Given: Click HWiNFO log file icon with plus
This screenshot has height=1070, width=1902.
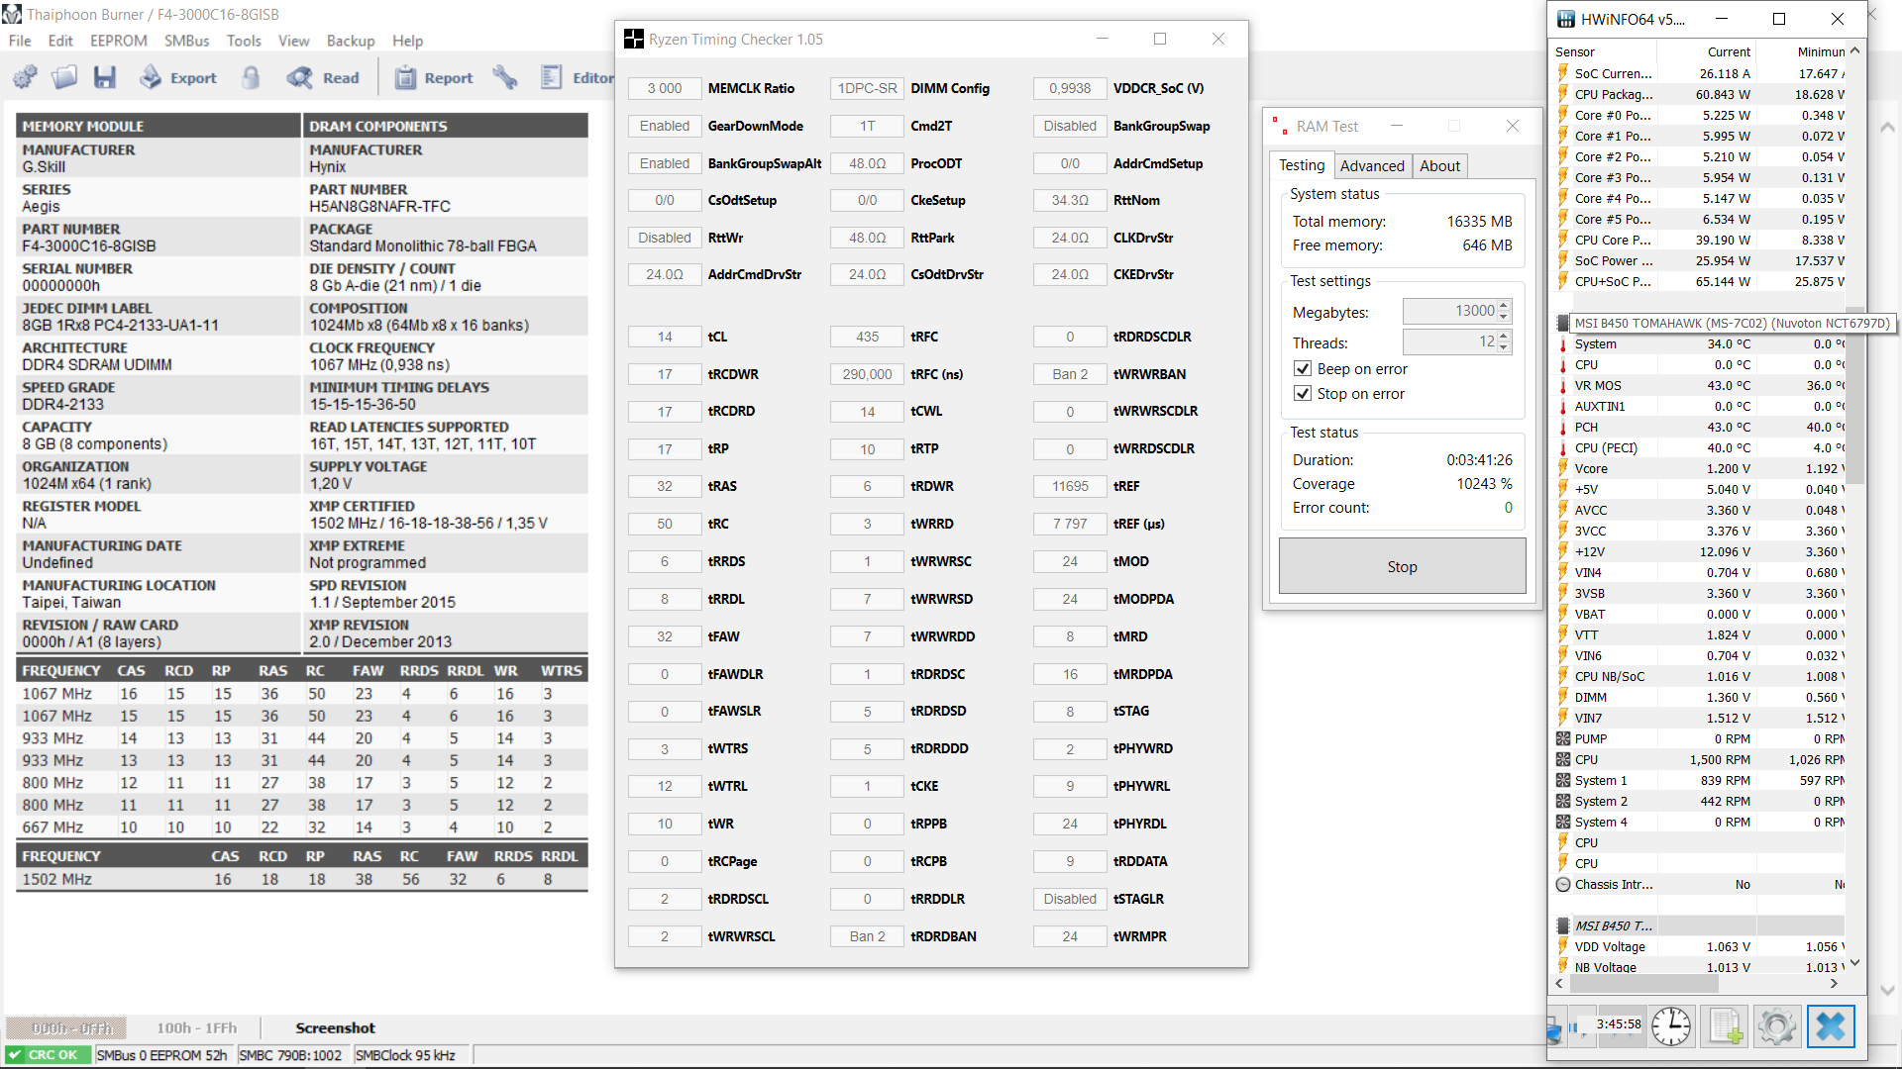Looking at the screenshot, I should [x=1725, y=1026].
